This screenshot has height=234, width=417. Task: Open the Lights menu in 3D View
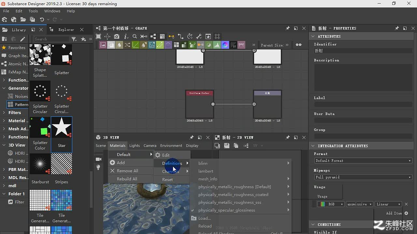(134, 146)
